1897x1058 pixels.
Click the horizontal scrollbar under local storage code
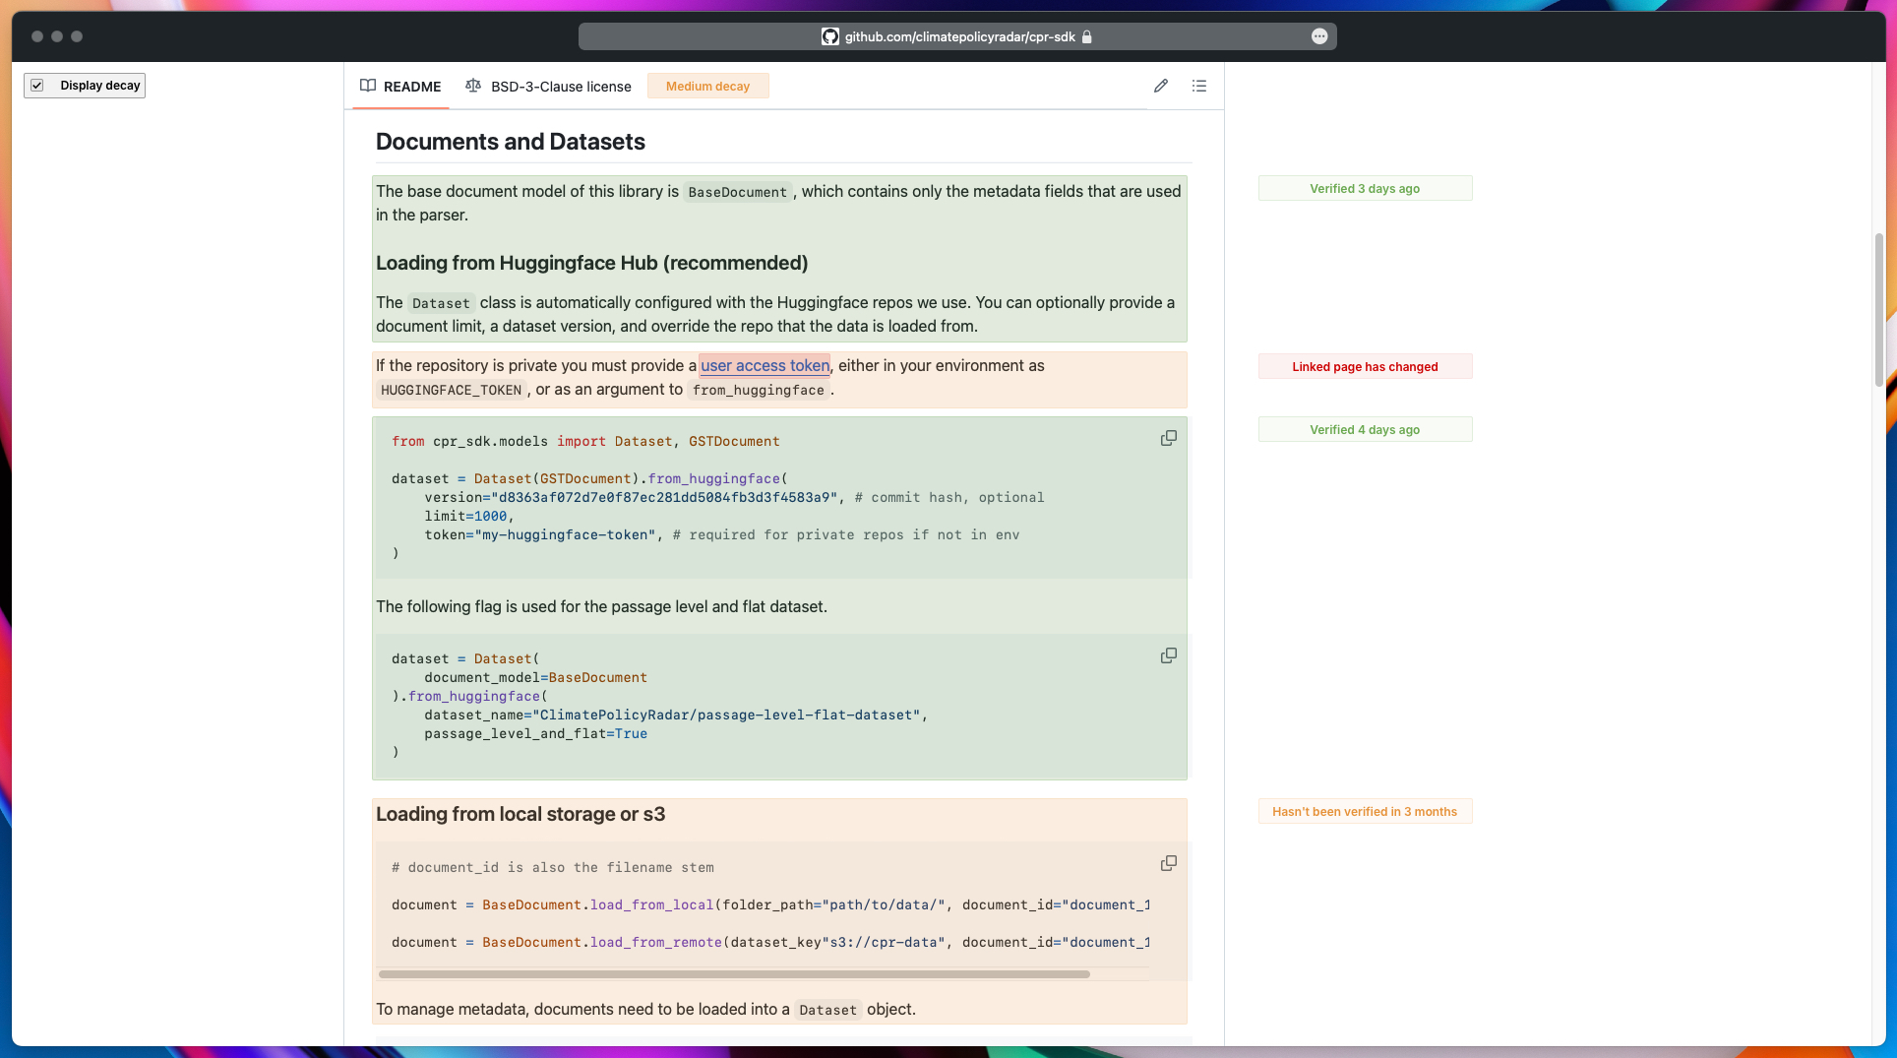tap(734, 974)
